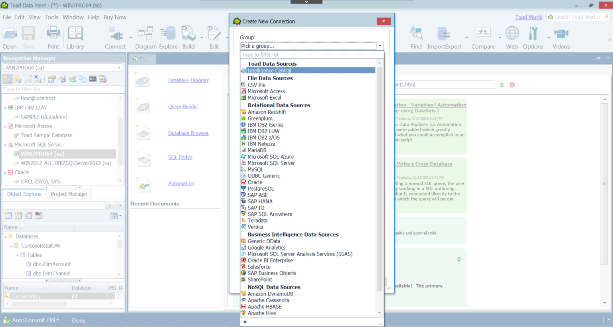Screen dimensions: 613x327
Task: Open the Toad World link
Action: point(528,17)
